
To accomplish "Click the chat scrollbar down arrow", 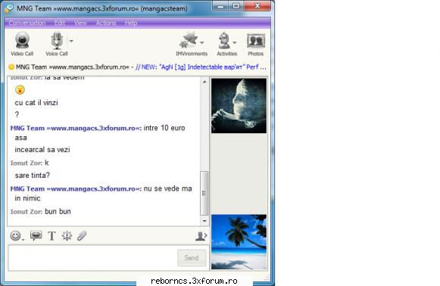I will (204, 221).
